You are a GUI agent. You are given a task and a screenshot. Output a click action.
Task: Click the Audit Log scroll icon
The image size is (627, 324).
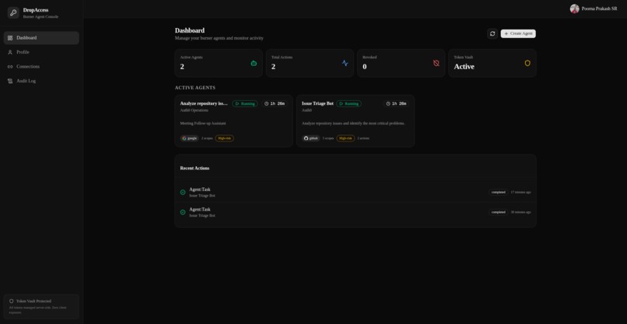10,81
